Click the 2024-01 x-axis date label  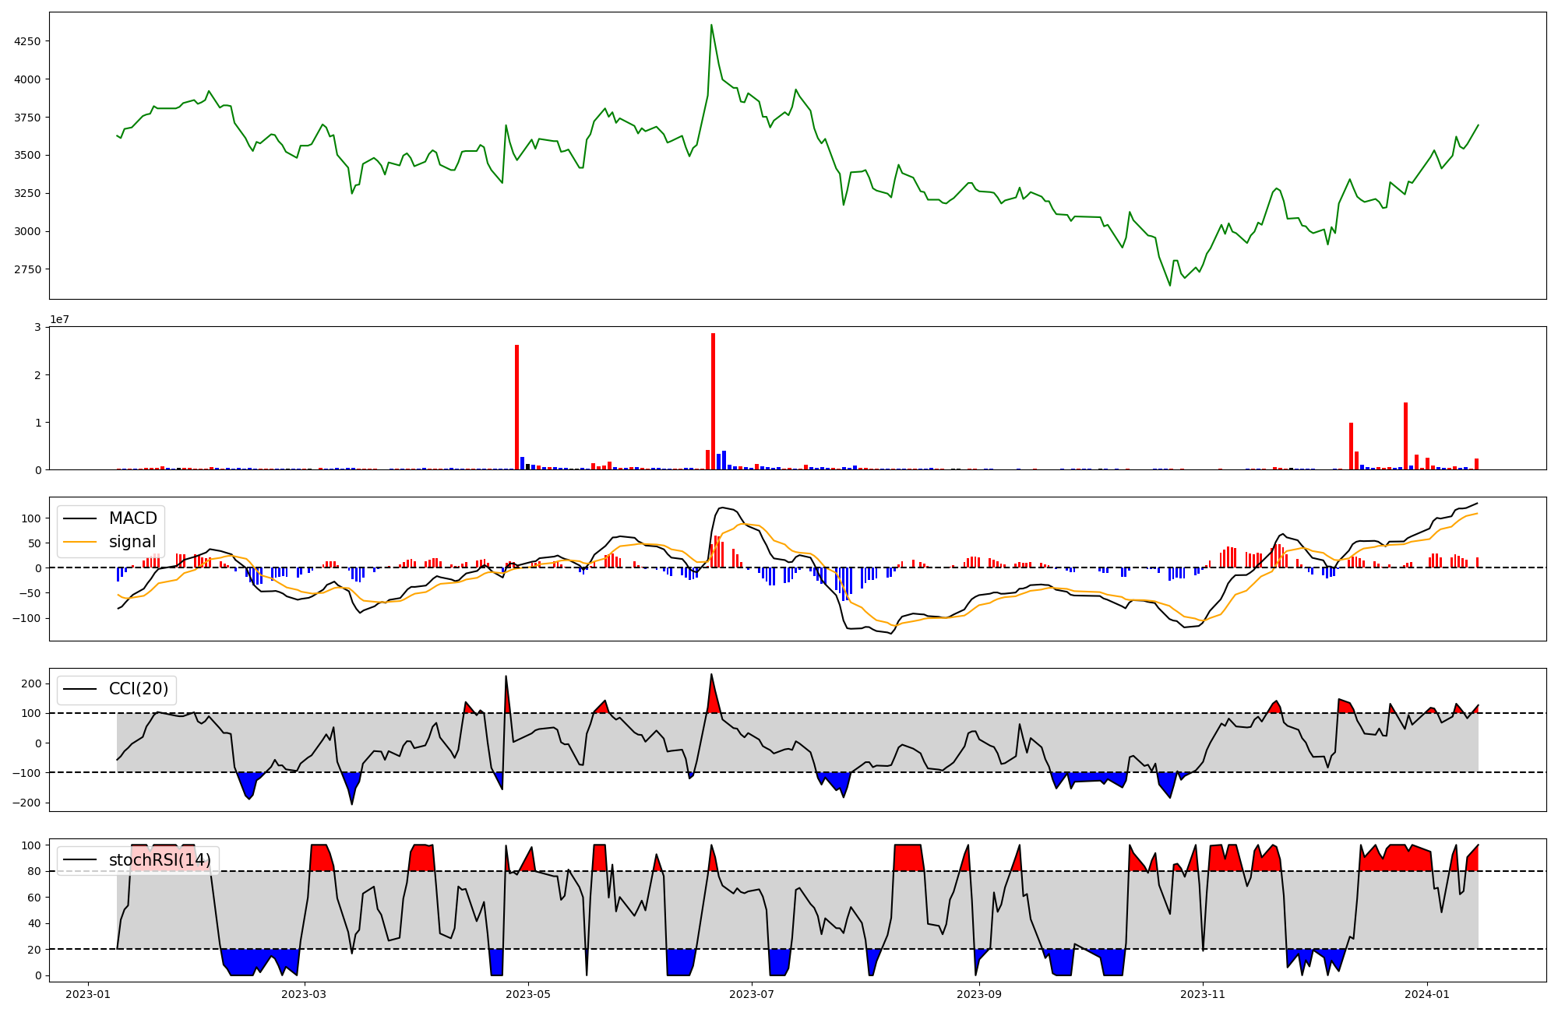click(1427, 994)
